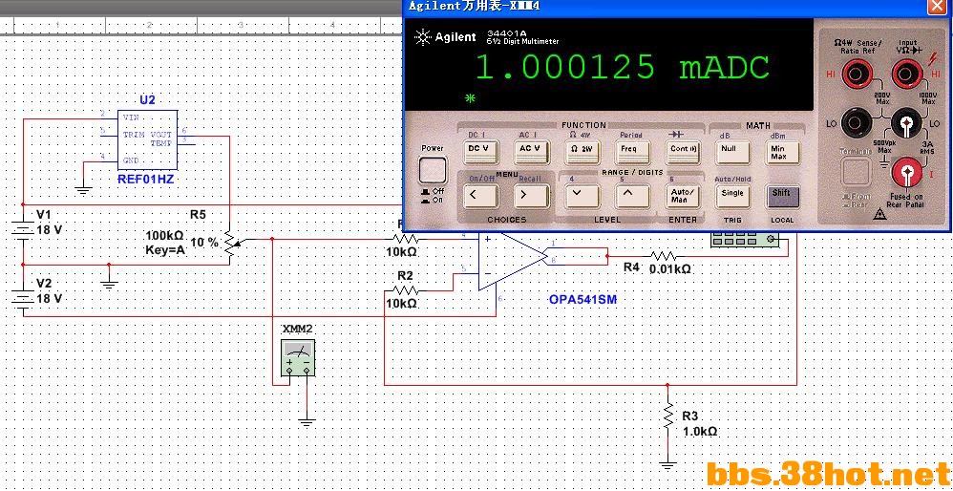The width and height of the screenshot is (953, 491).
Task: Select the U2 REF01HZ voltage reference chip
Action: pyautogui.click(x=148, y=139)
